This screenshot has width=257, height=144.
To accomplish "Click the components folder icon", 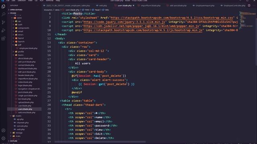I will coord(16,28).
